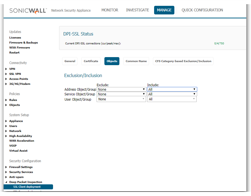
Task: Open User Object/Group Include dropdown
Action: [x=172, y=99]
